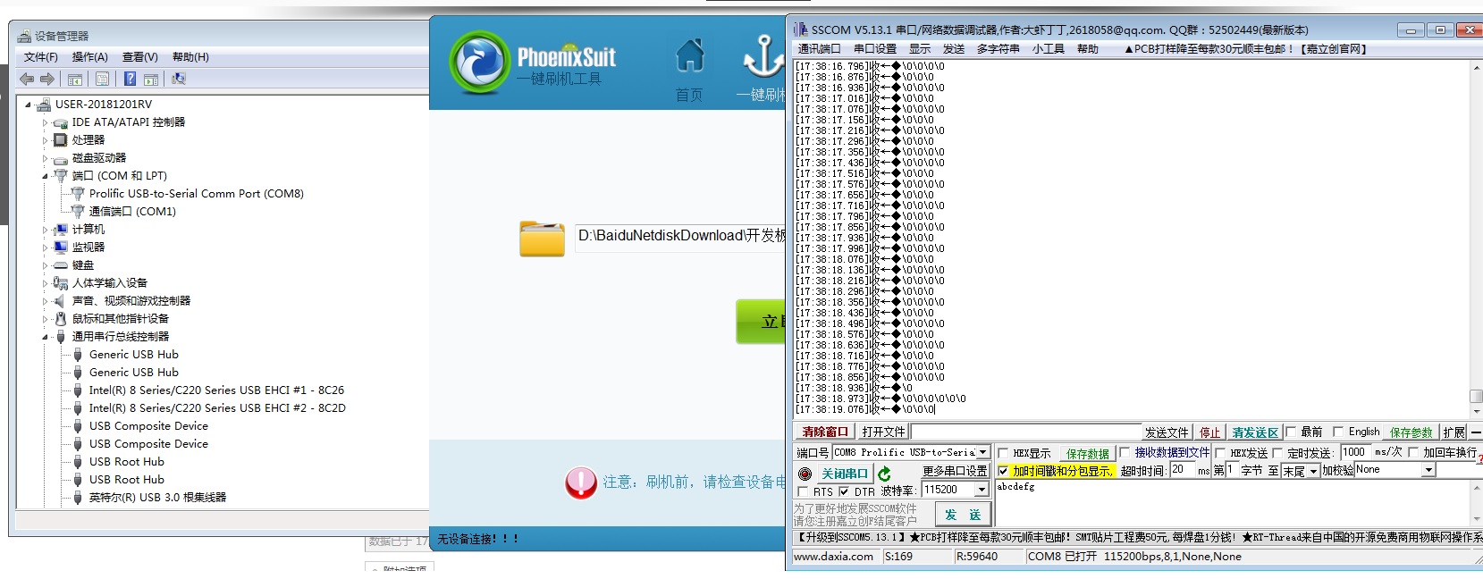Open the 串口设置 menu in SSCOM

pyautogui.click(x=875, y=49)
